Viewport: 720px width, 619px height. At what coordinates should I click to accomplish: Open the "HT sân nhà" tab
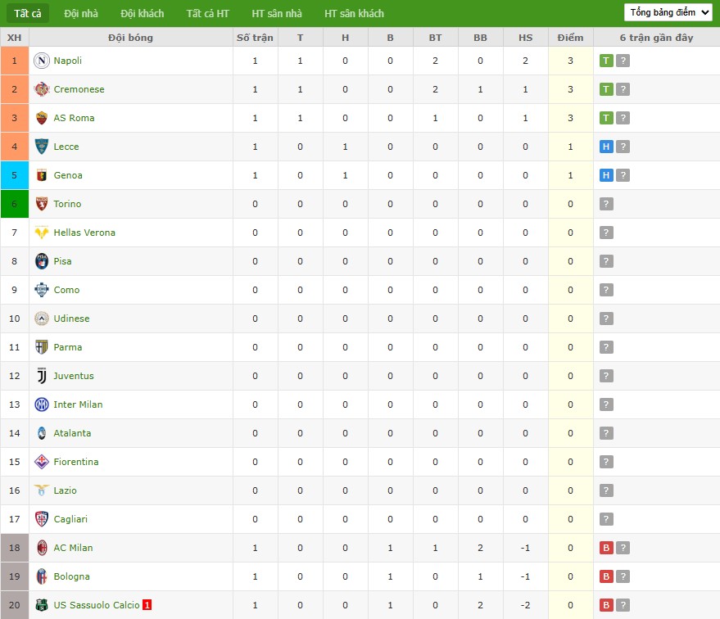pos(277,13)
